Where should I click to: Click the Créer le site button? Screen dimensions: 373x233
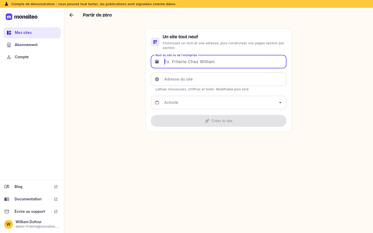click(x=219, y=121)
